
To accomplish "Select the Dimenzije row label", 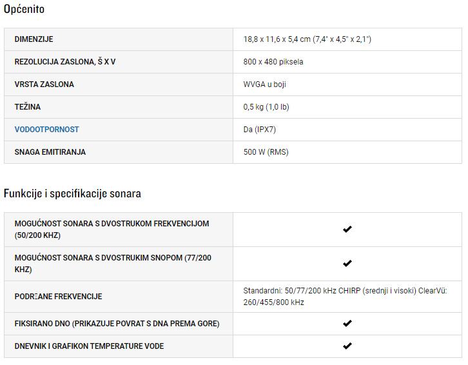I will [34, 39].
